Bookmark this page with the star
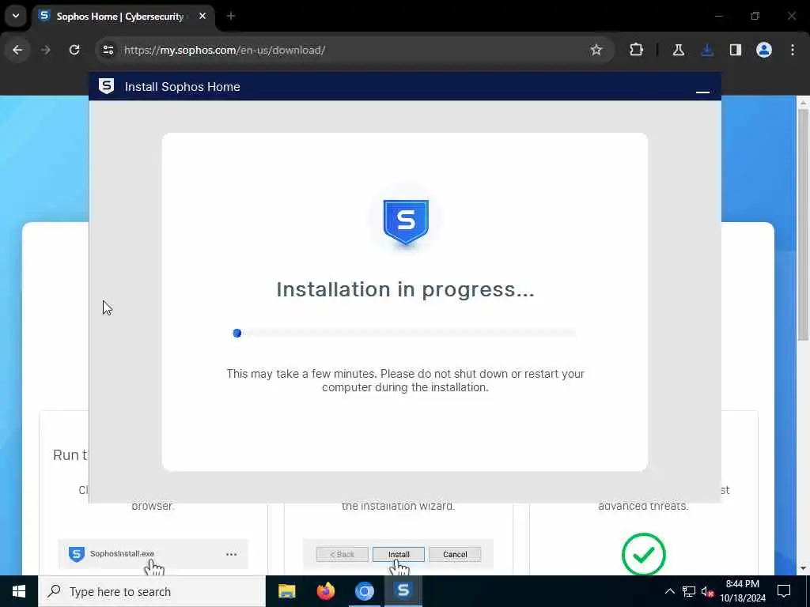 point(596,50)
